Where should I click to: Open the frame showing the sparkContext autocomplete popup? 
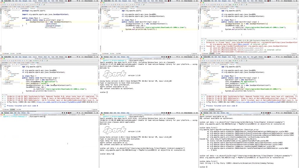(x=50, y=28)
